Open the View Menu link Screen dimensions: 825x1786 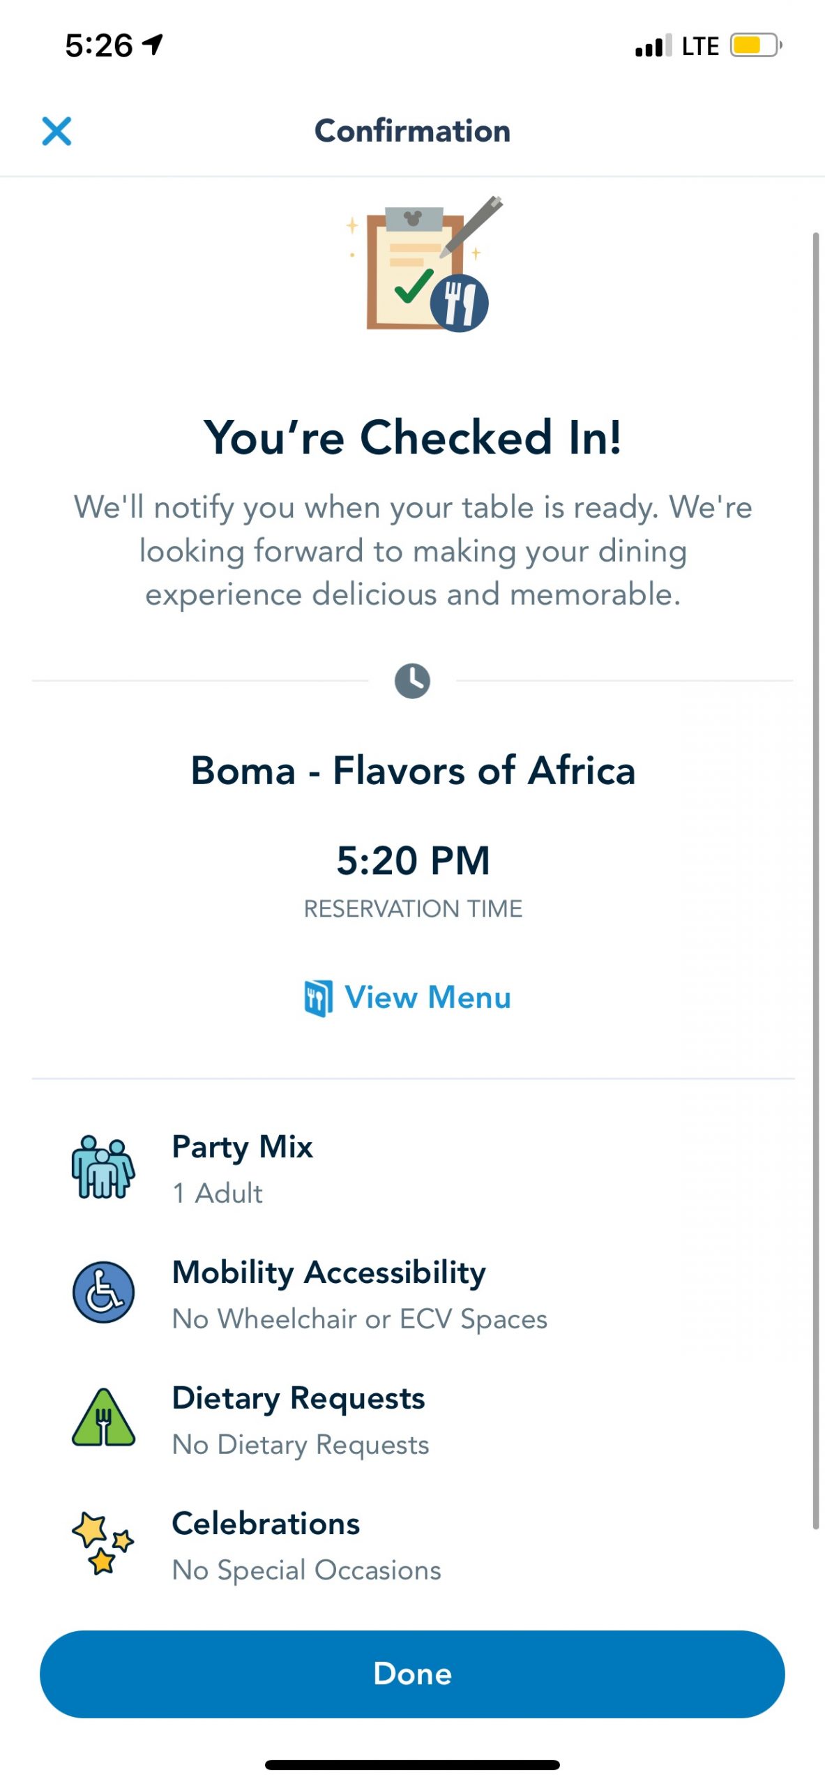tap(427, 997)
